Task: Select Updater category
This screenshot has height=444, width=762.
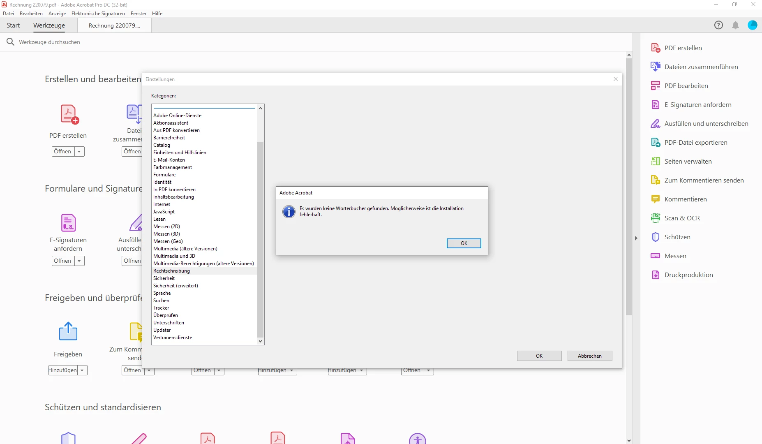Action: [204, 330]
